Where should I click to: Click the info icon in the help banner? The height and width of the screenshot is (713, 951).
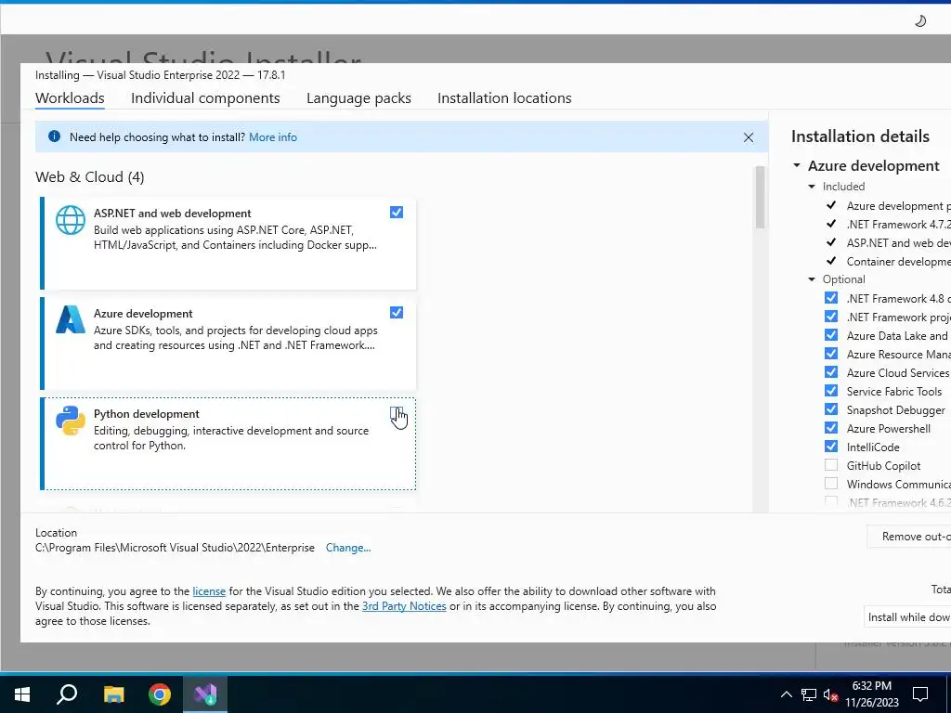pos(54,136)
